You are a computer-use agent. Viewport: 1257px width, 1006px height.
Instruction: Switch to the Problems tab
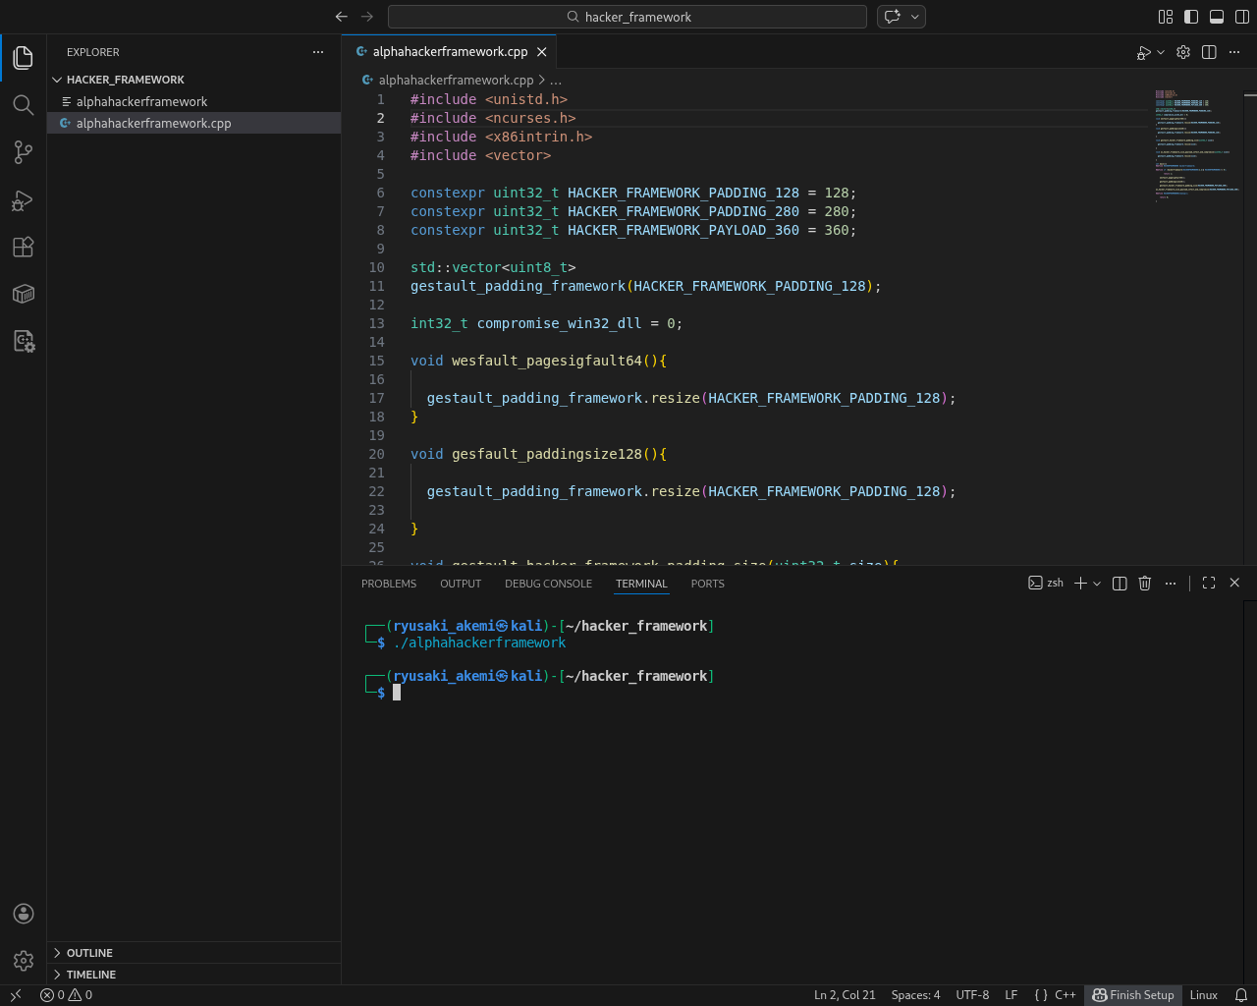389,584
